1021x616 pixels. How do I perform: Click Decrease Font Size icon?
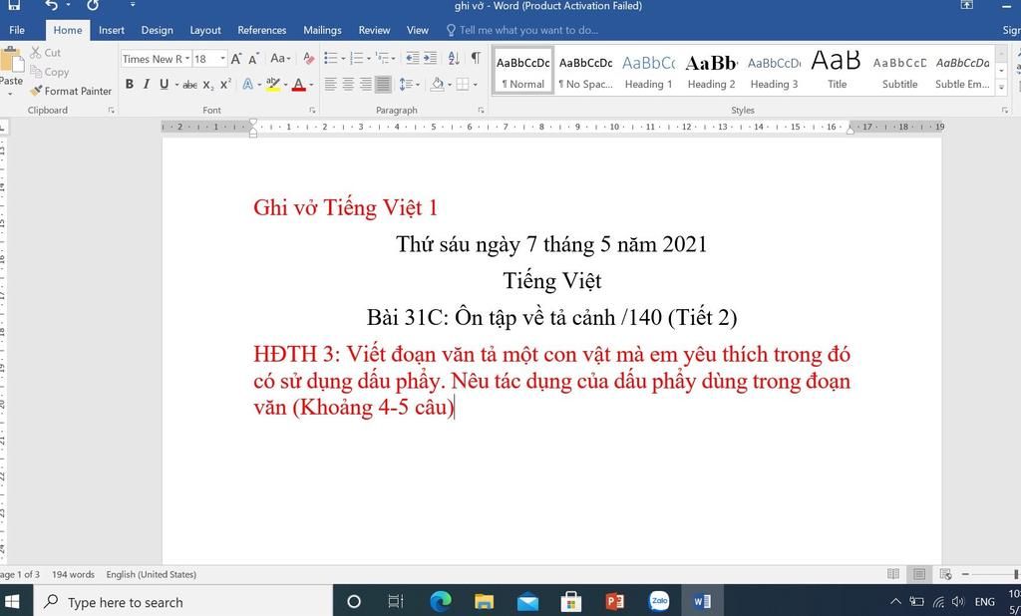254,59
